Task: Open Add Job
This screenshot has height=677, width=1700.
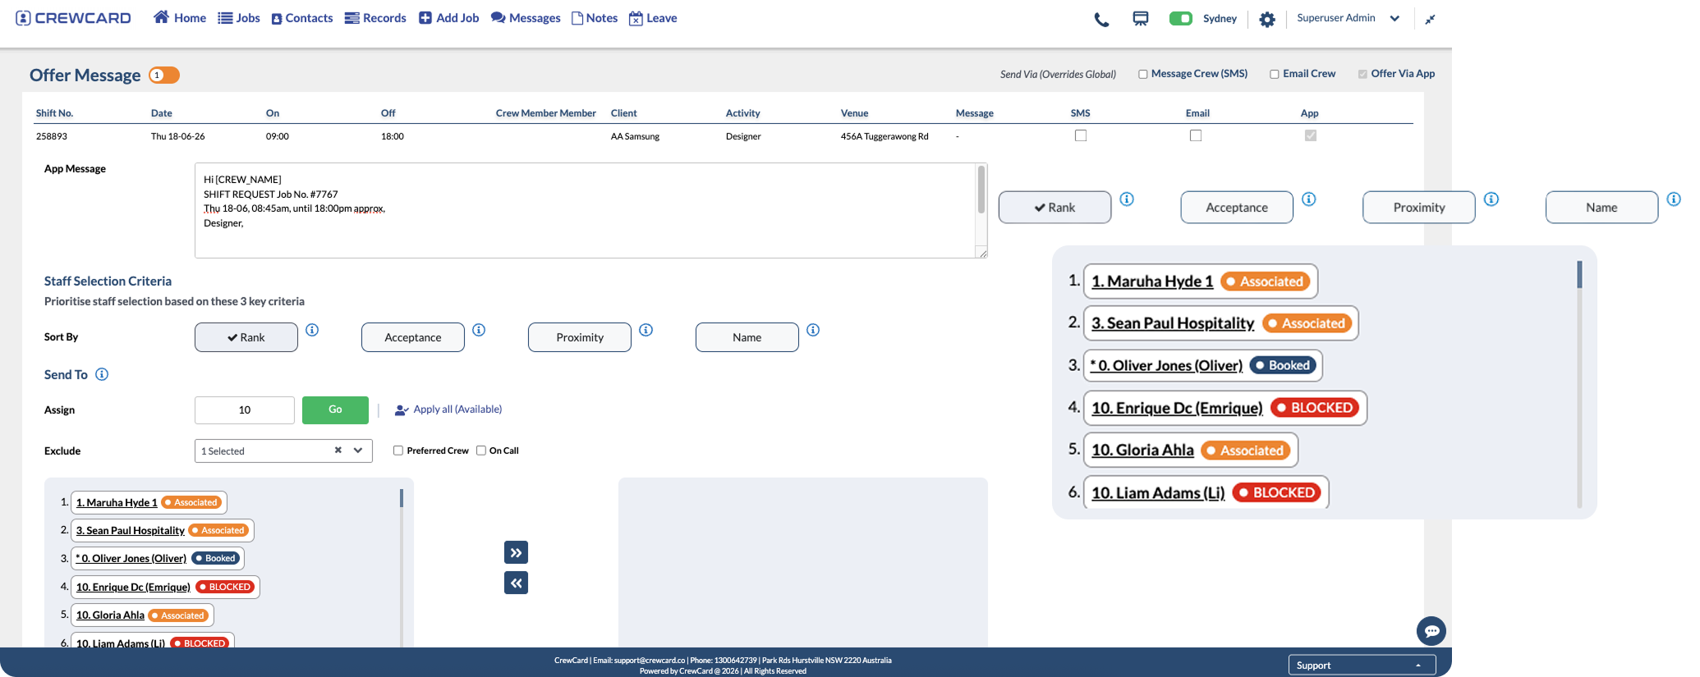Action: pyautogui.click(x=449, y=18)
